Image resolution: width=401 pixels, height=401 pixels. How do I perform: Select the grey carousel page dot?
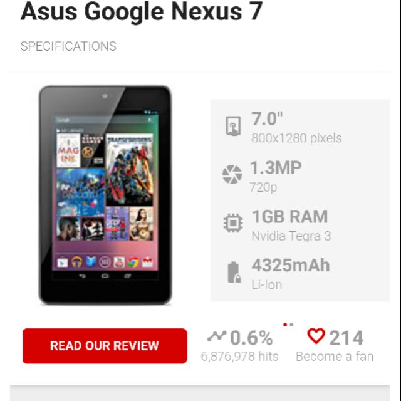[291, 325]
